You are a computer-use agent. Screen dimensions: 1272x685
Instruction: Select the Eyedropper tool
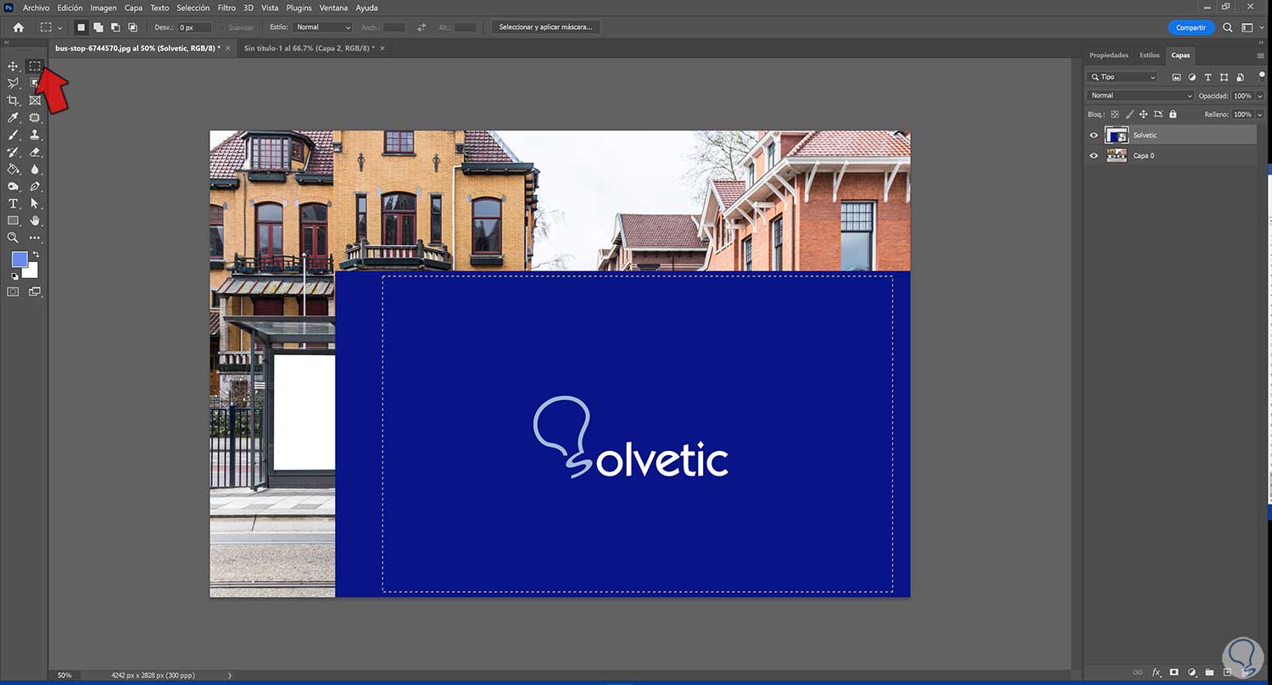tap(13, 118)
